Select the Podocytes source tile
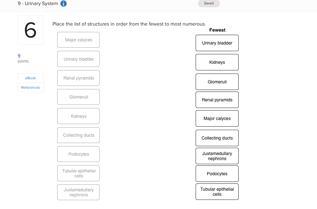Screen dimensions: 317x209 click(78, 154)
